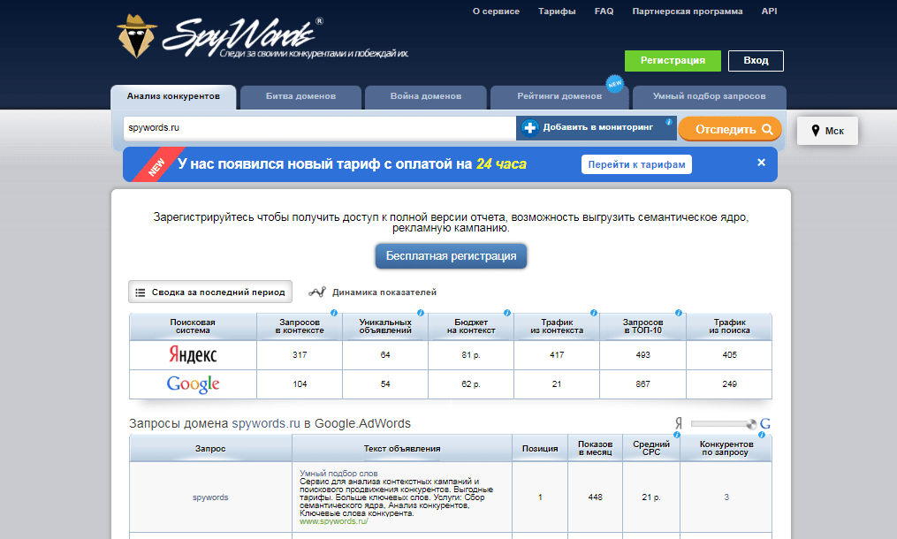This screenshot has width=897, height=539.
Task: Click the spywords query in the table
Action: 210,497
